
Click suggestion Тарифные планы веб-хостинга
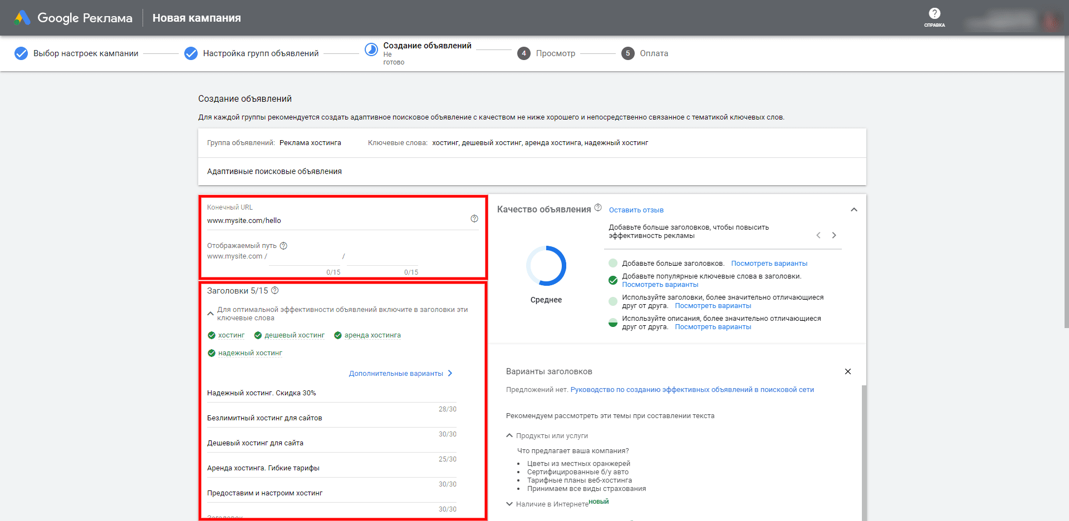click(x=580, y=480)
